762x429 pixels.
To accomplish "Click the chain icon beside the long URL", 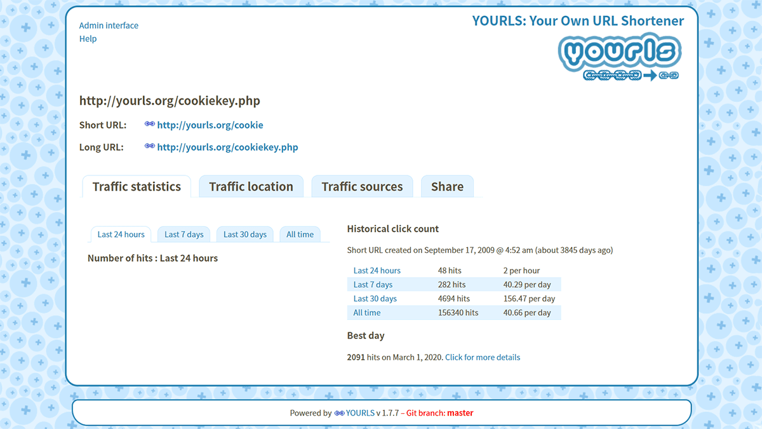I will (150, 146).
